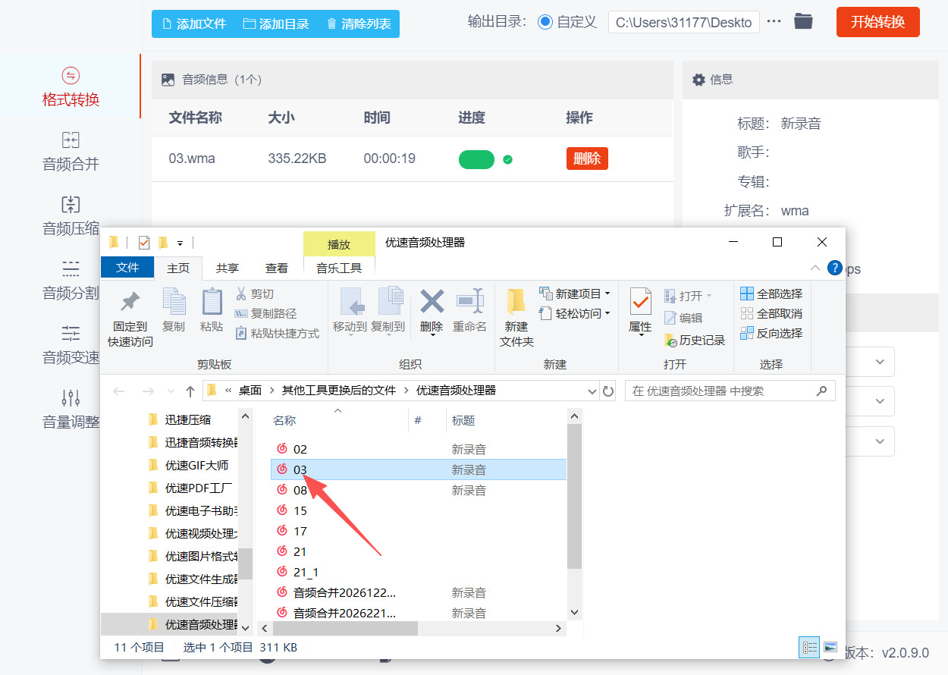Screen dimensions: 948x675
Task: Open output folder icon beside path
Action: 803,22
